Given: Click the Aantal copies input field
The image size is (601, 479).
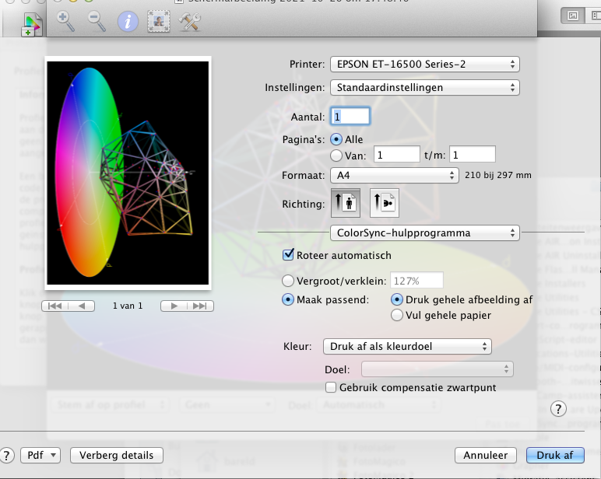Looking at the screenshot, I should (x=350, y=116).
